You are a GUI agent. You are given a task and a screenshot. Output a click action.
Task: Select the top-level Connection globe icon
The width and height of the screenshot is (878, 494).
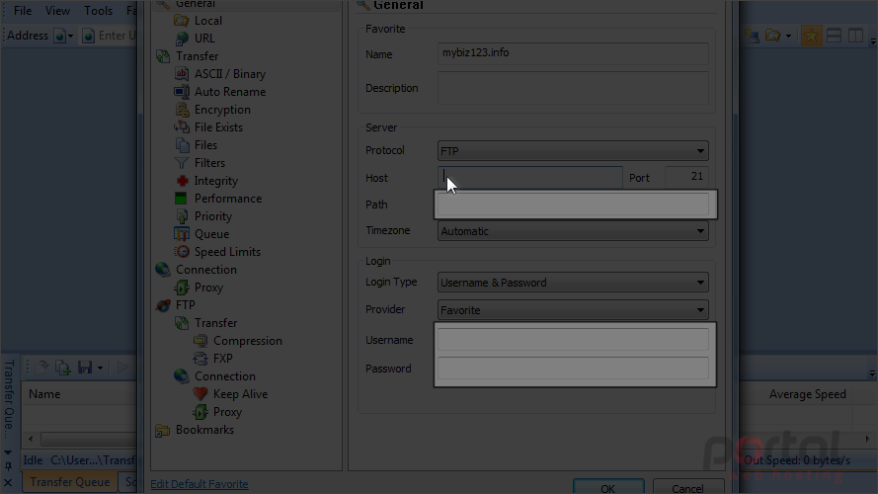163,270
